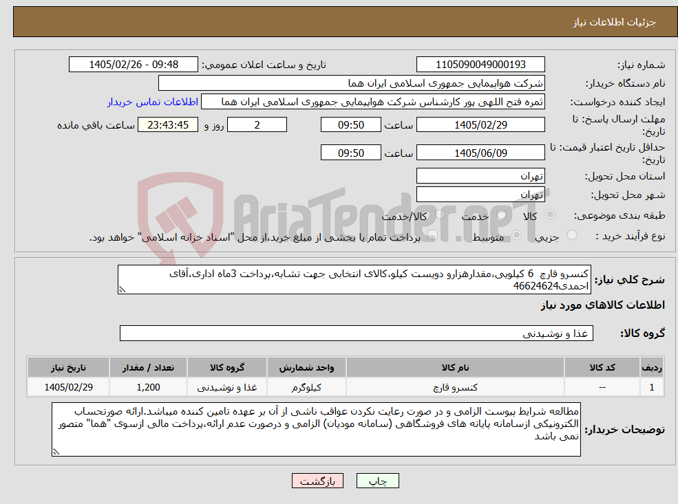Click the چاپ (print) button

tap(377, 481)
